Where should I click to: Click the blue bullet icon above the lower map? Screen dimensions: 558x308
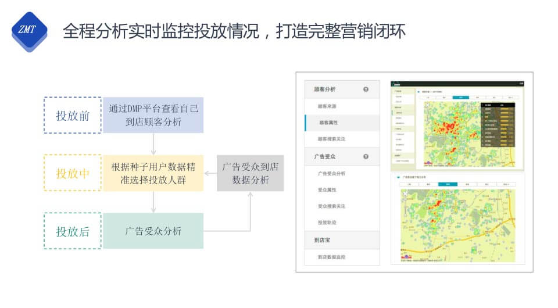point(398,176)
